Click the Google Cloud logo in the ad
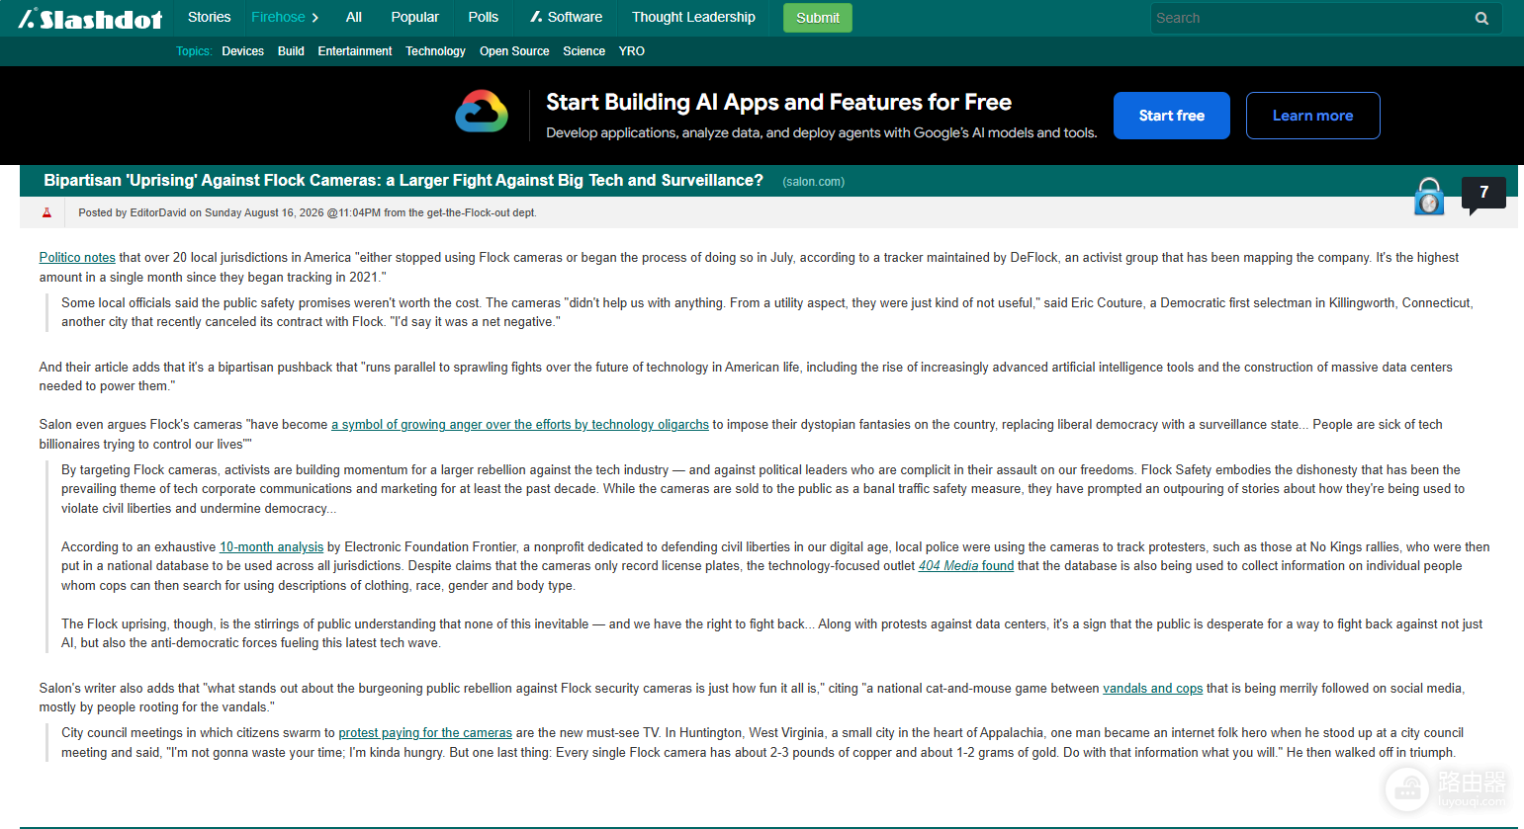Screen dimensions: 1524x829 tap(482, 112)
